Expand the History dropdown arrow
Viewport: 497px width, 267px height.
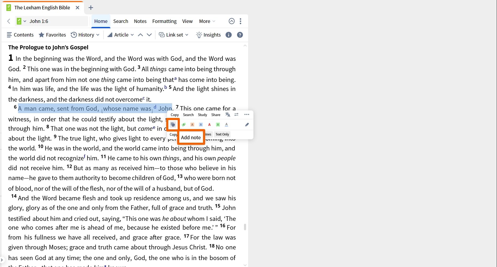point(98,35)
